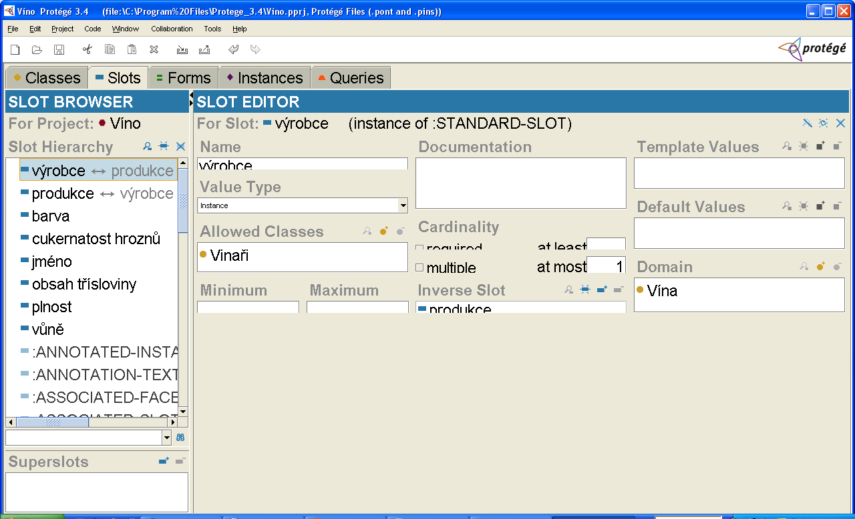Add a value to Default Values

[x=821, y=206]
